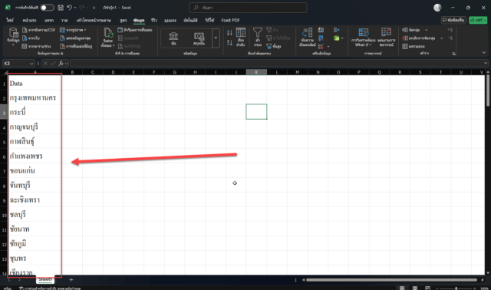The height and width of the screenshot is (290, 491).
Task: Click the From Text/CSV button
Action: click(39, 30)
